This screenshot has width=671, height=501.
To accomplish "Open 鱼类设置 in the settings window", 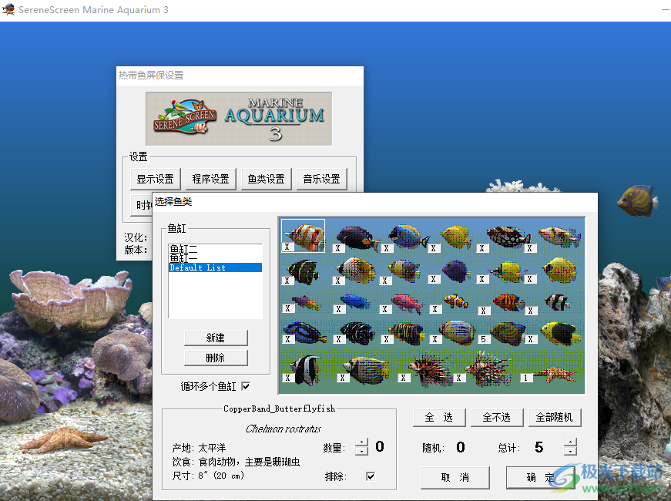I will (267, 179).
